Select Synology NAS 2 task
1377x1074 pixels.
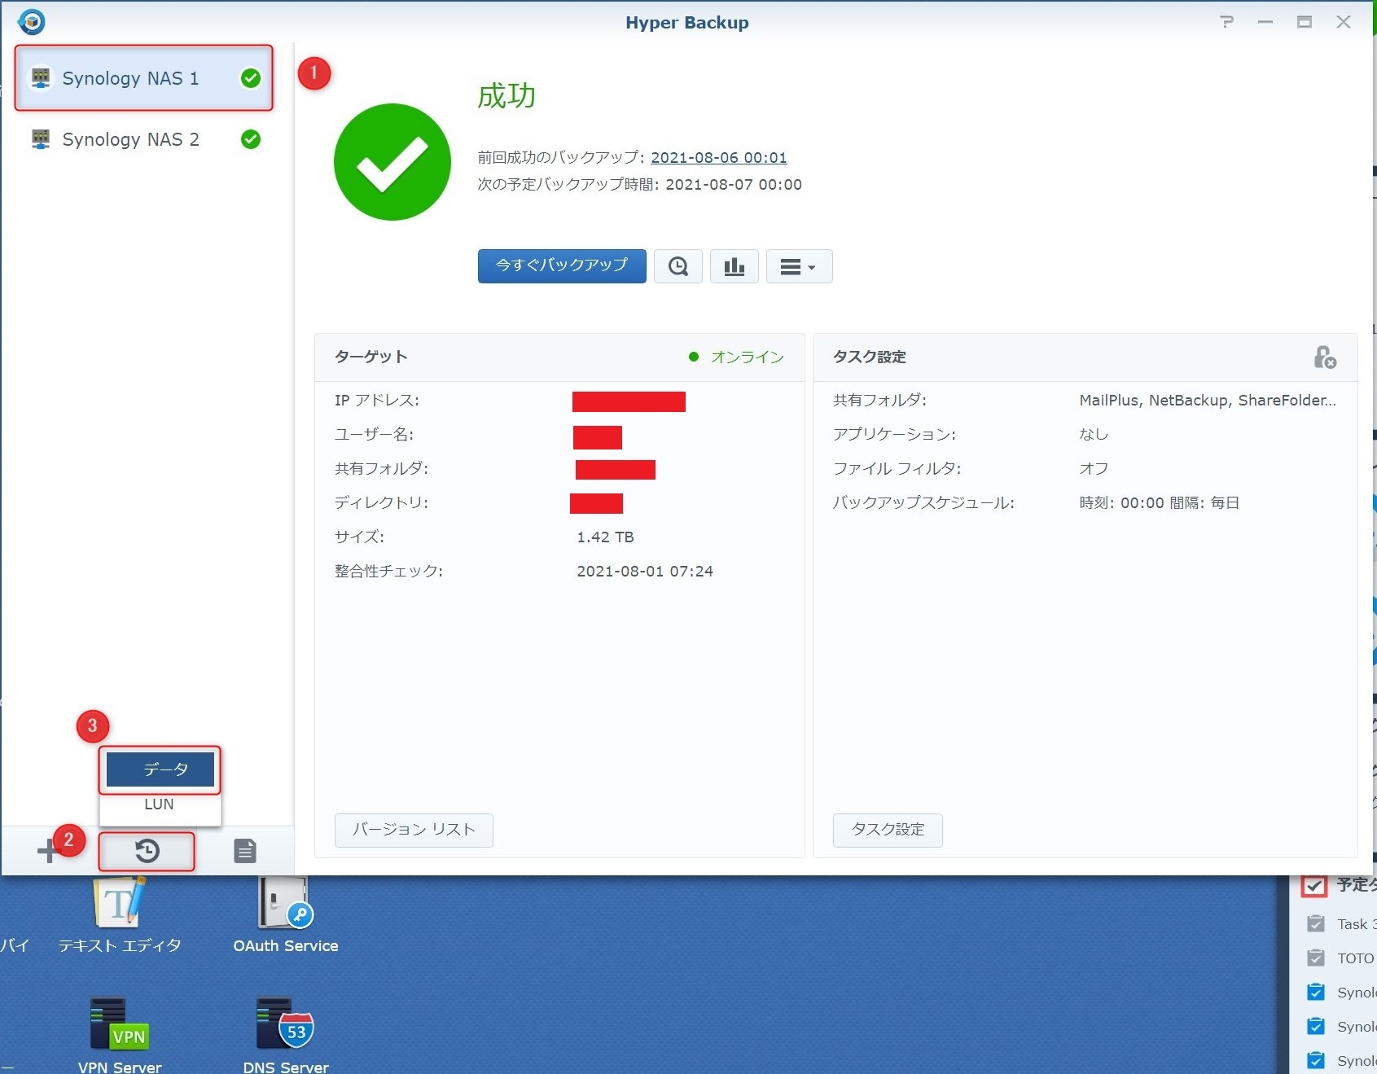click(131, 139)
